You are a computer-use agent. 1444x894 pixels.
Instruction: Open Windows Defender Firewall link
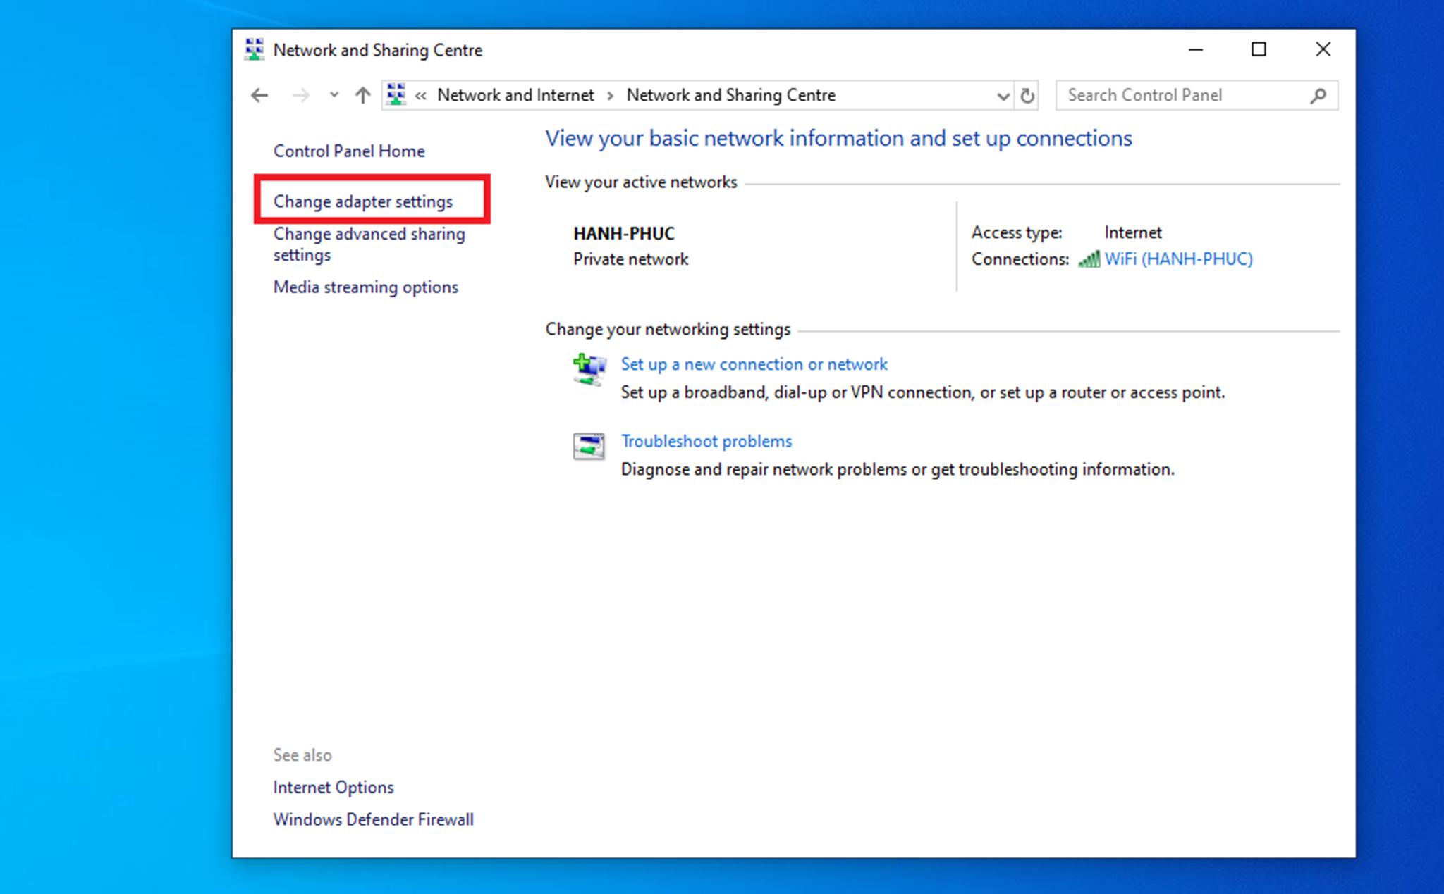[x=372, y=820]
